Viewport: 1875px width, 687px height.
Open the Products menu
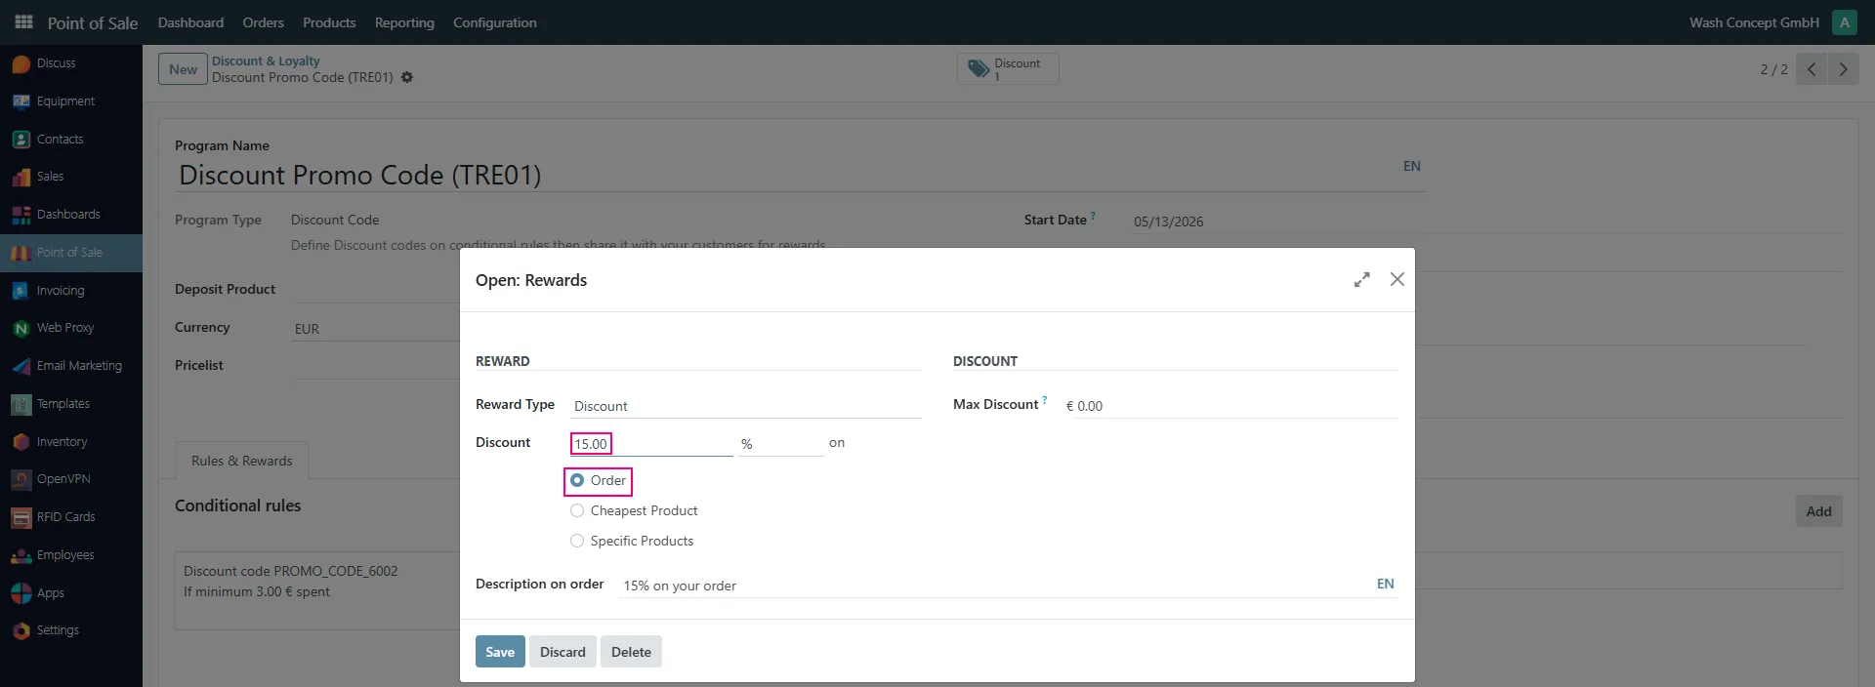coord(329,22)
